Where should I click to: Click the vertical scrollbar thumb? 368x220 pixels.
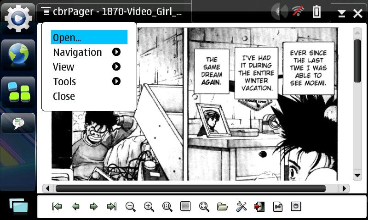(x=357, y=61)
